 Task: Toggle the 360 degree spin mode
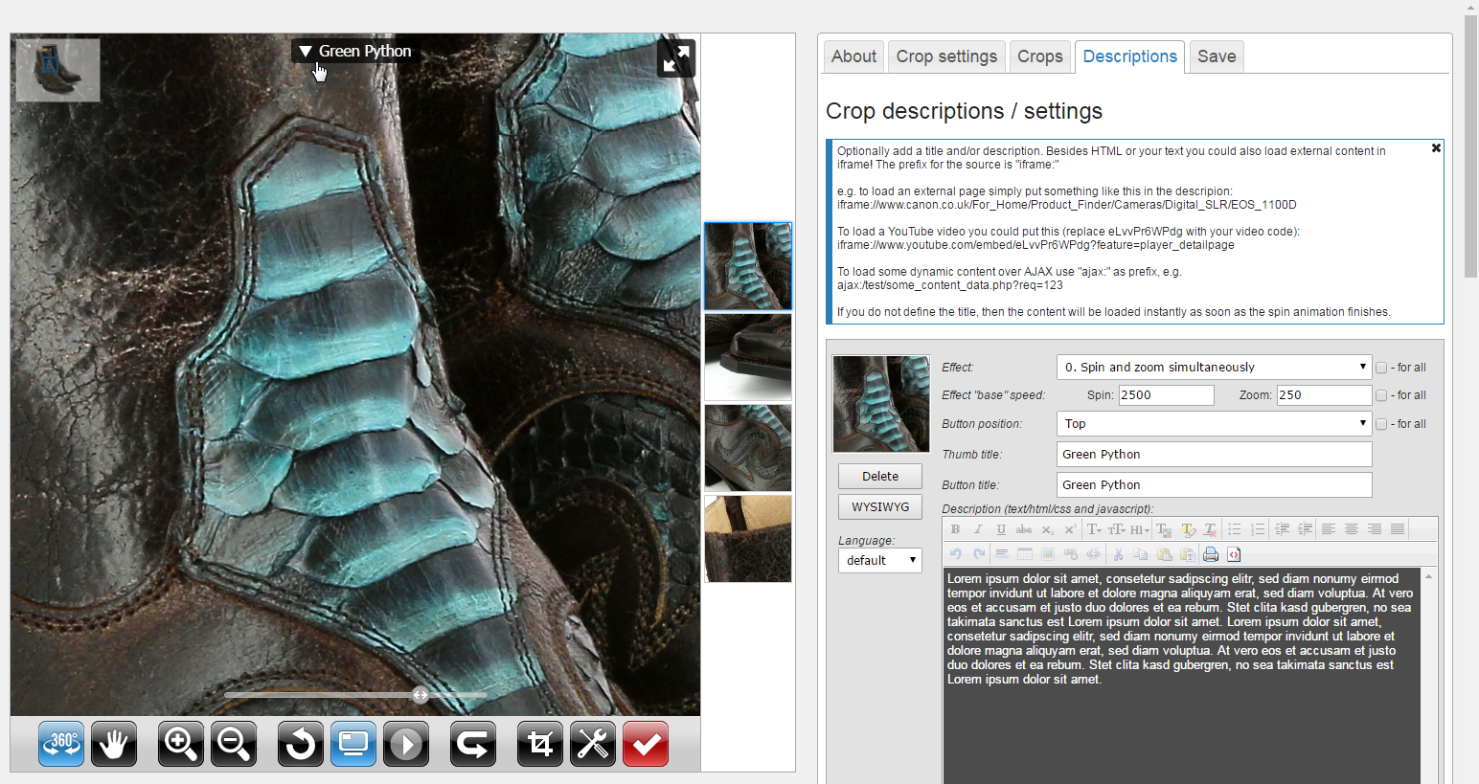61,744
